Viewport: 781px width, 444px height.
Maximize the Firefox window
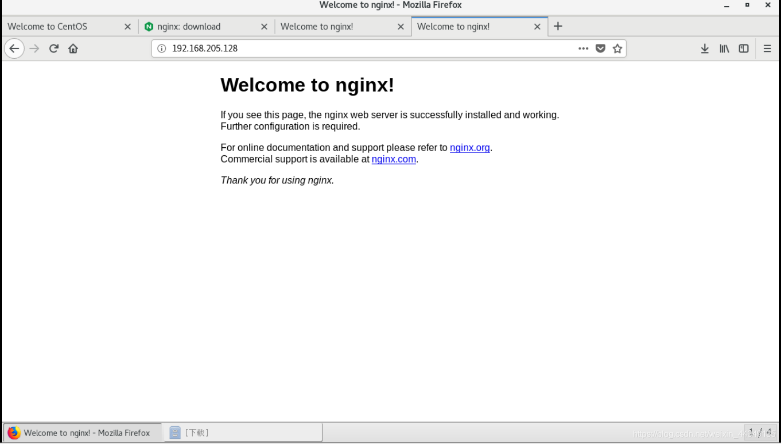[x=747, y=5]
